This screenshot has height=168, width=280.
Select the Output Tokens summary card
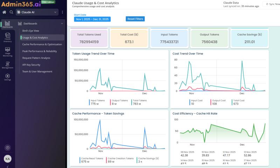(x=209, y=38)
